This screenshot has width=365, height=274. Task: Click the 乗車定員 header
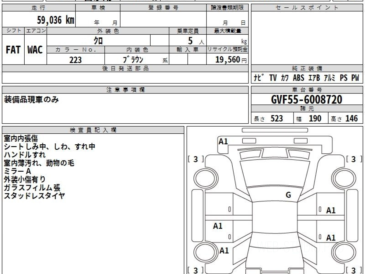(x=188, y=31)
